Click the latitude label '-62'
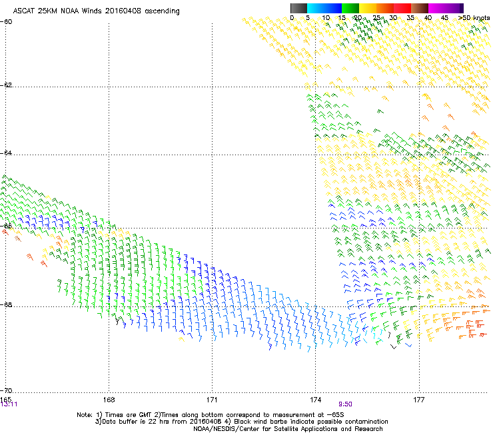 [6, 85]
